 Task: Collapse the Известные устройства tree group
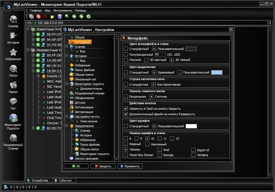(x=28, y=29)
